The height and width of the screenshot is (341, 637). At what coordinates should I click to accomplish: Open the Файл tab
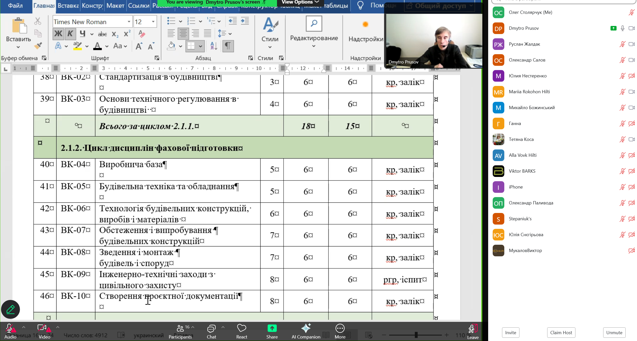tap(15, 6)
